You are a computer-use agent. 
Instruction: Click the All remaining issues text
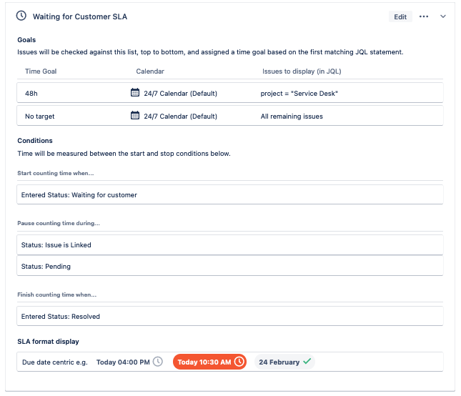tap(292, 117)
